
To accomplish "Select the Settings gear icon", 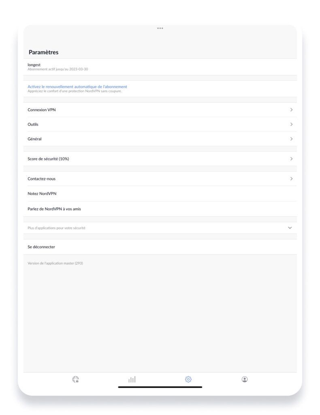I will (188, 379).
